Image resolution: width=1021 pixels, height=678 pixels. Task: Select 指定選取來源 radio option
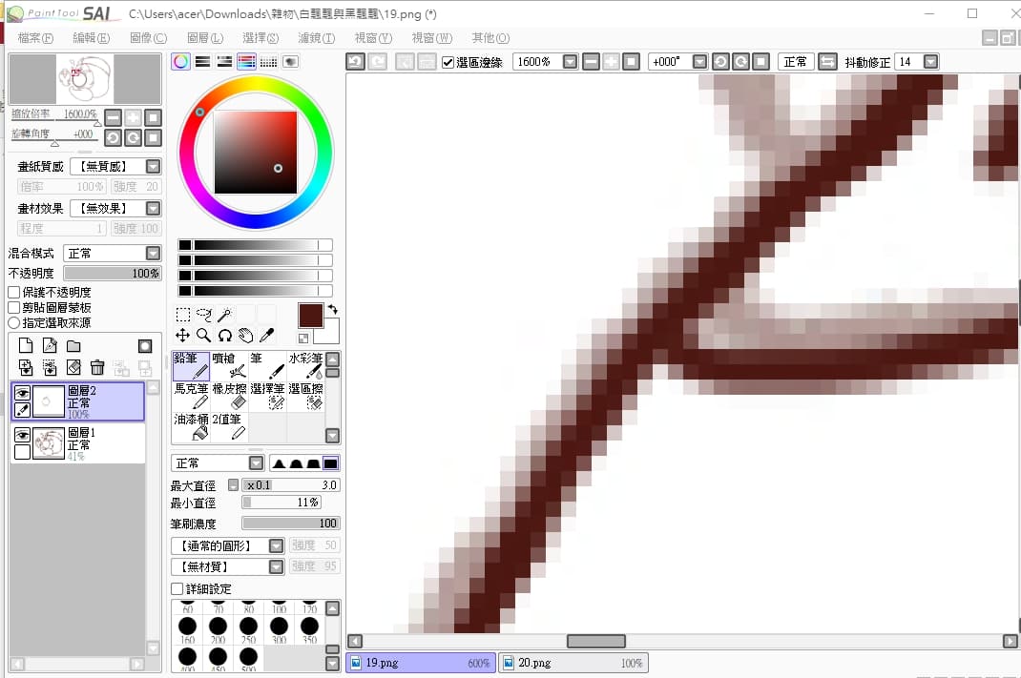13,322
